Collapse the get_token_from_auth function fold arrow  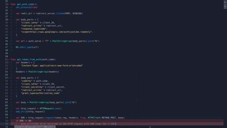click(x=9, y=59)
